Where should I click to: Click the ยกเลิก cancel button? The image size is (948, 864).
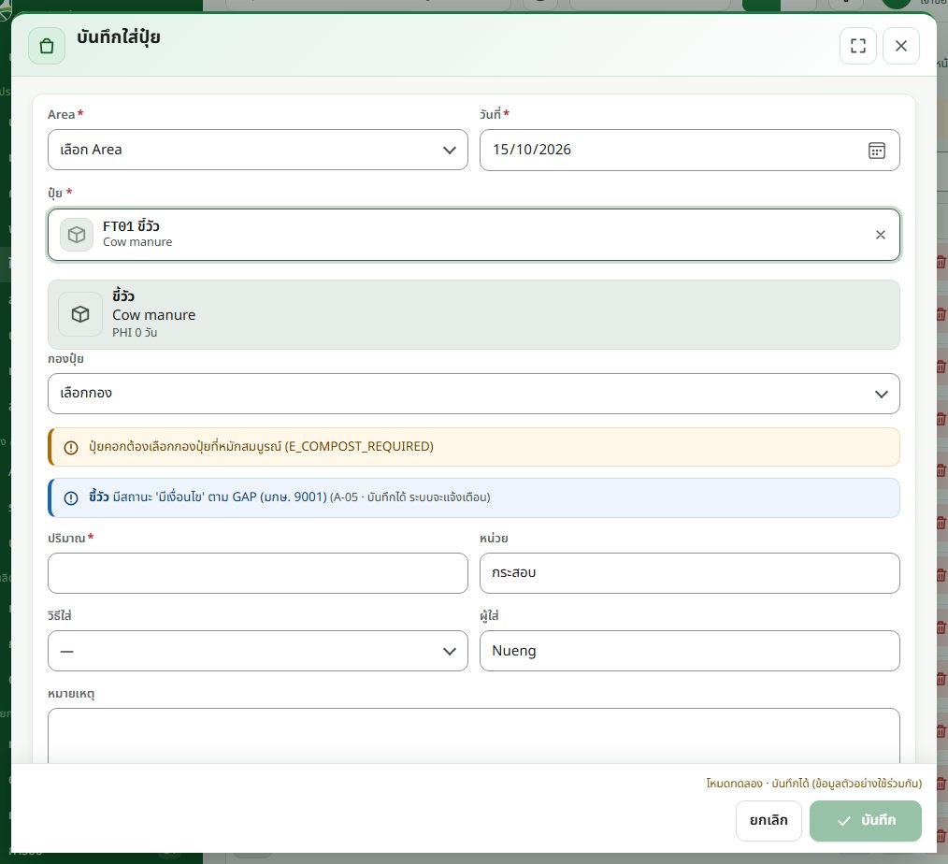[768, 820]
